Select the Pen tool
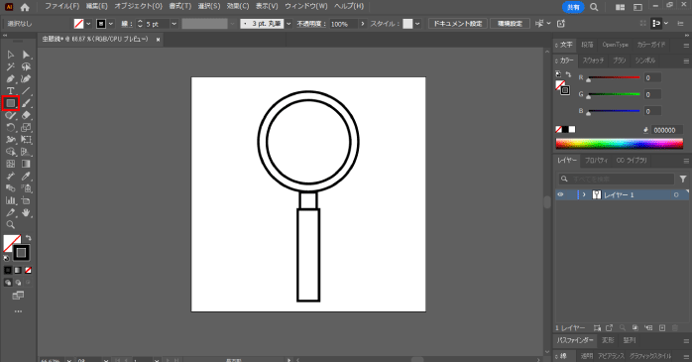This screenshot has width=692, height=362. (x=10, y=79)
